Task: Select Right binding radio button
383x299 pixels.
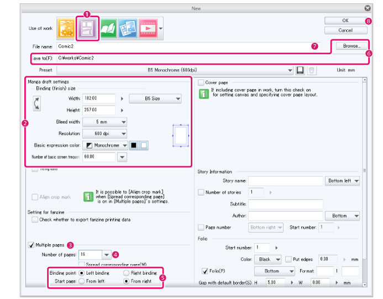Action: tap(126, 273)
